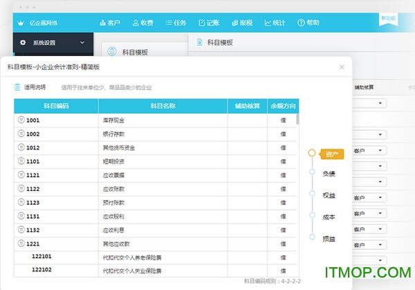Image resolution: width=415 pixels, height=290 pixels.
Task: Click the 科目模板 clipboard icon in sidebar
Action: point(111,51)
